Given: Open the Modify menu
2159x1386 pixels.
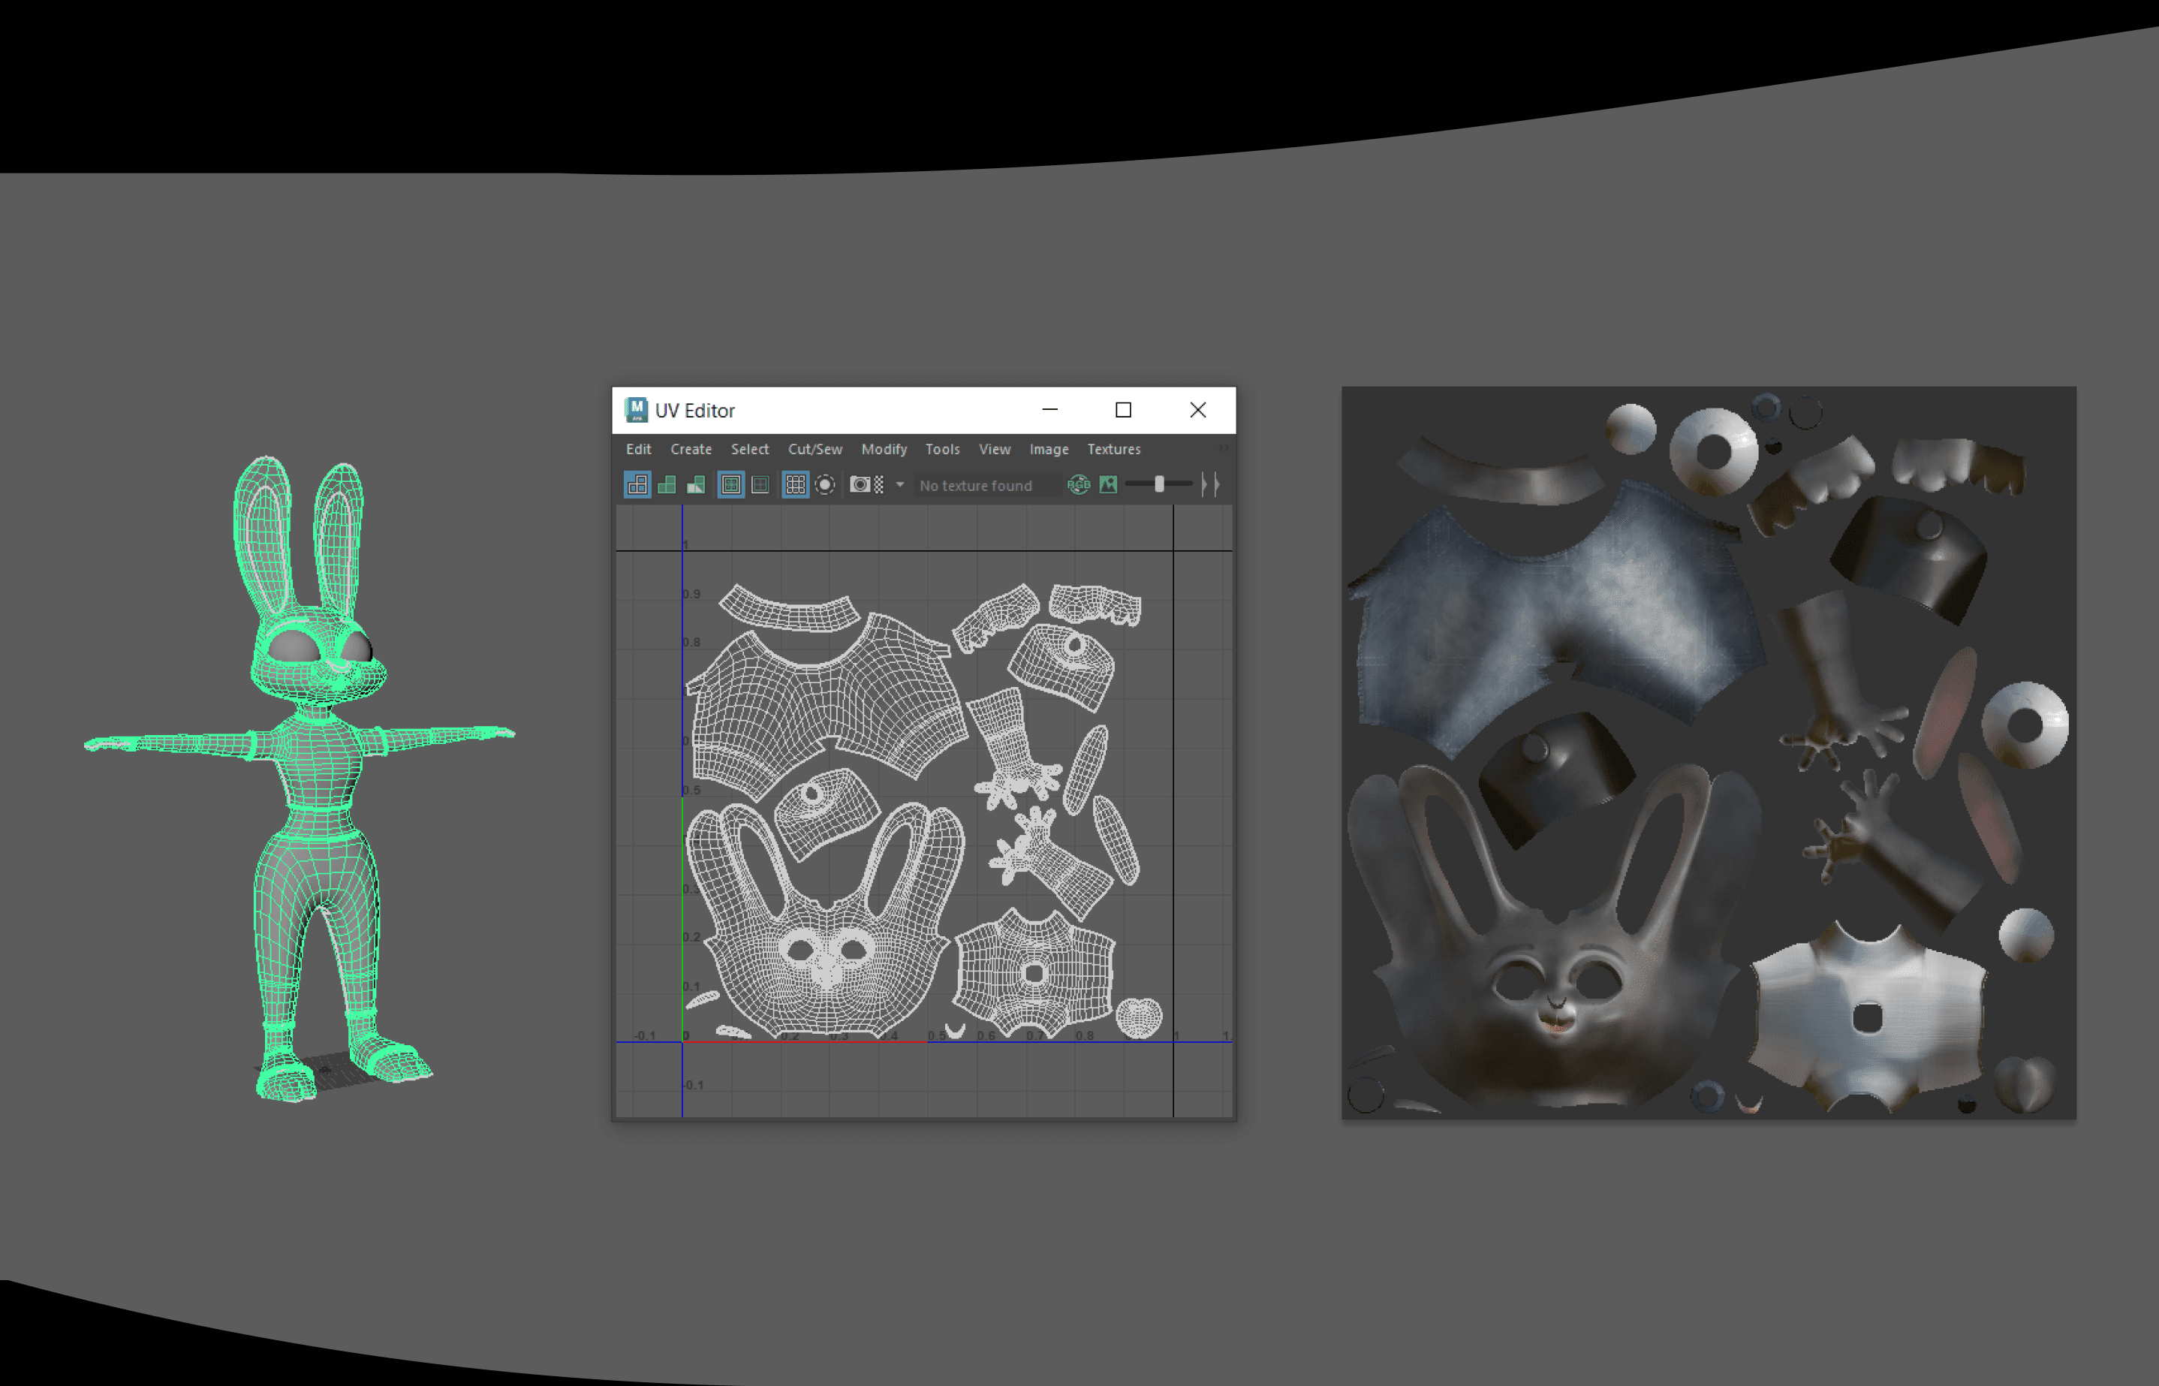Looking at the screenshot, I should pos(884,449).
